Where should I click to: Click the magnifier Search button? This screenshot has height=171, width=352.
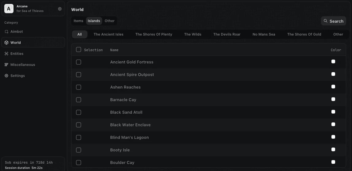point(333,21)
